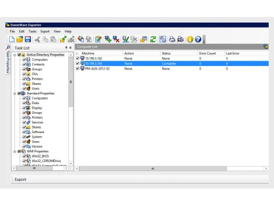Click Computer List scroll right arrow
This screenshot has width=274, height=206.
[x=266, y=169]
